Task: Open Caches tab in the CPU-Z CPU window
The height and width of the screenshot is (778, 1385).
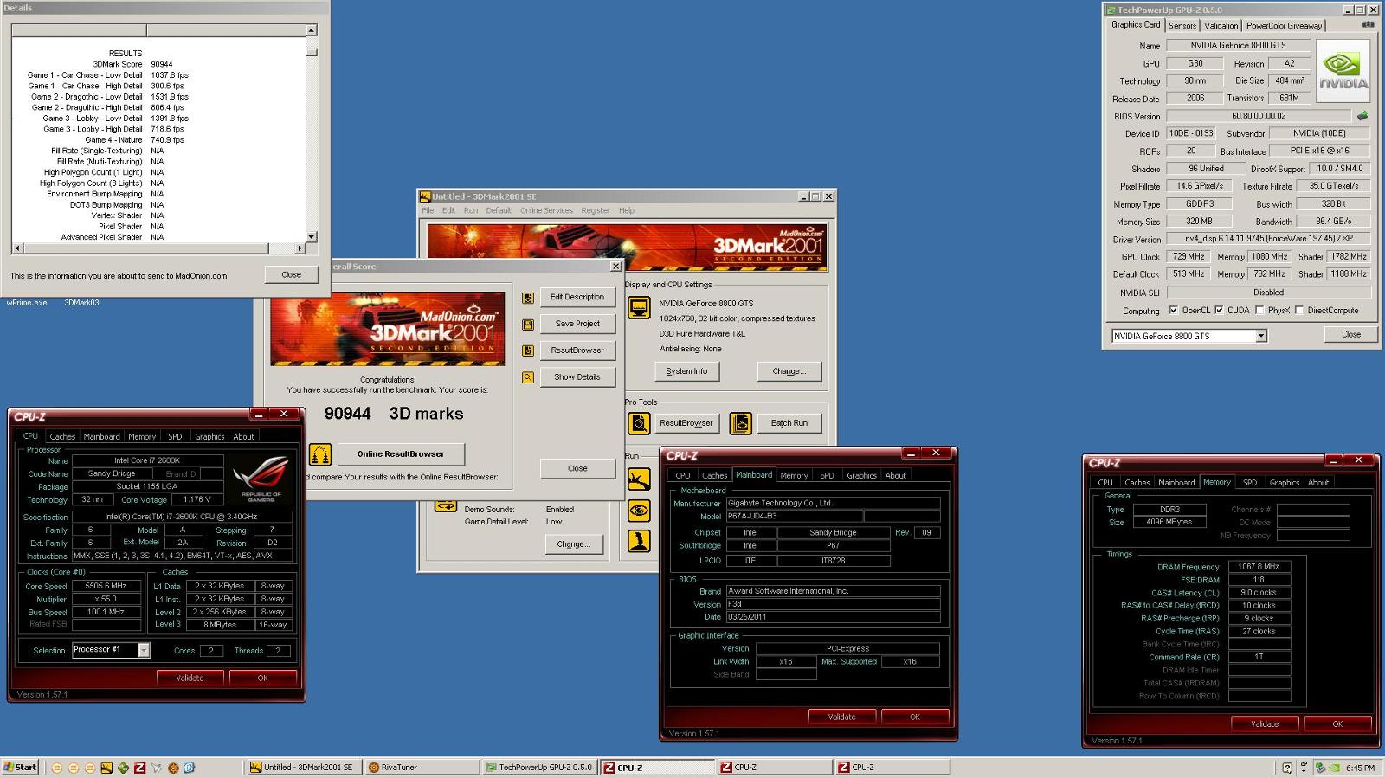Action: [62, 437]
